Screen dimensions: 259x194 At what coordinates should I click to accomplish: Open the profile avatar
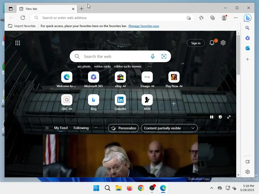[224, 18]
